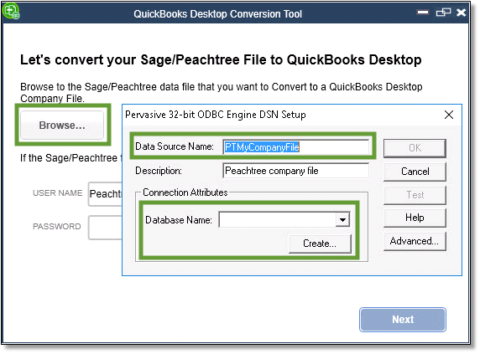The height and width of the screenshot is (354, 480).
Task: Click the QuickBooks Conversion Tool app icon
Action: pyautogui.click(x=11, y=11)
